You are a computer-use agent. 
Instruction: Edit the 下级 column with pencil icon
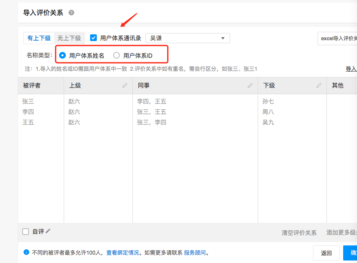(319, 85)
